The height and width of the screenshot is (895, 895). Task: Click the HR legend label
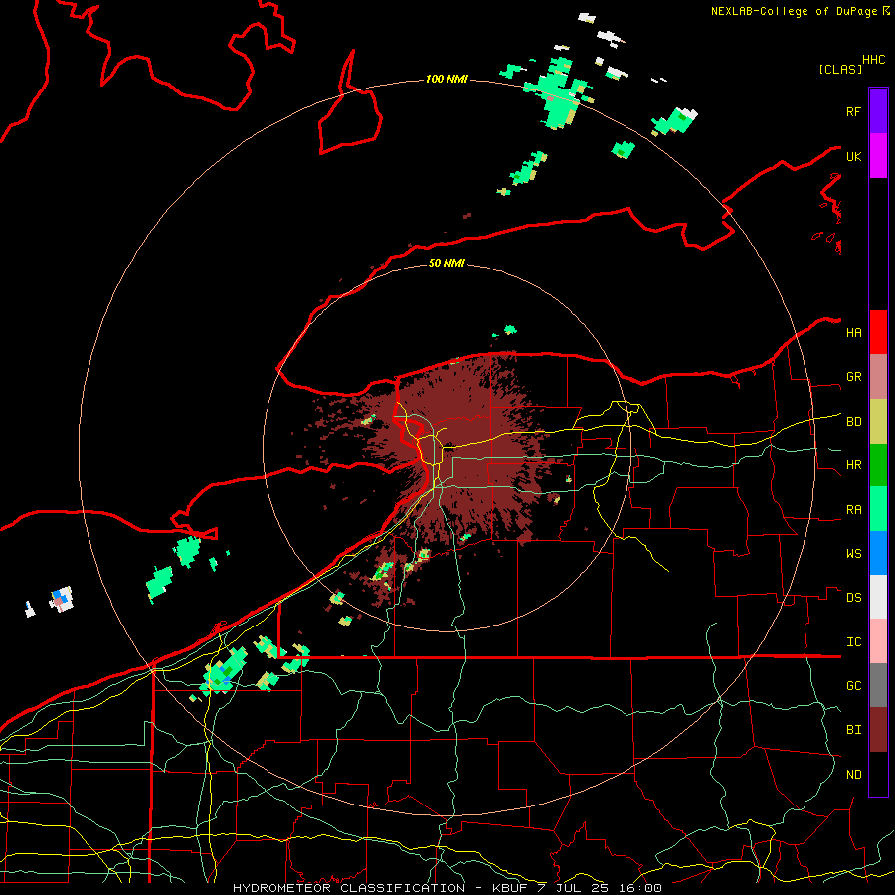pos(853,465)
